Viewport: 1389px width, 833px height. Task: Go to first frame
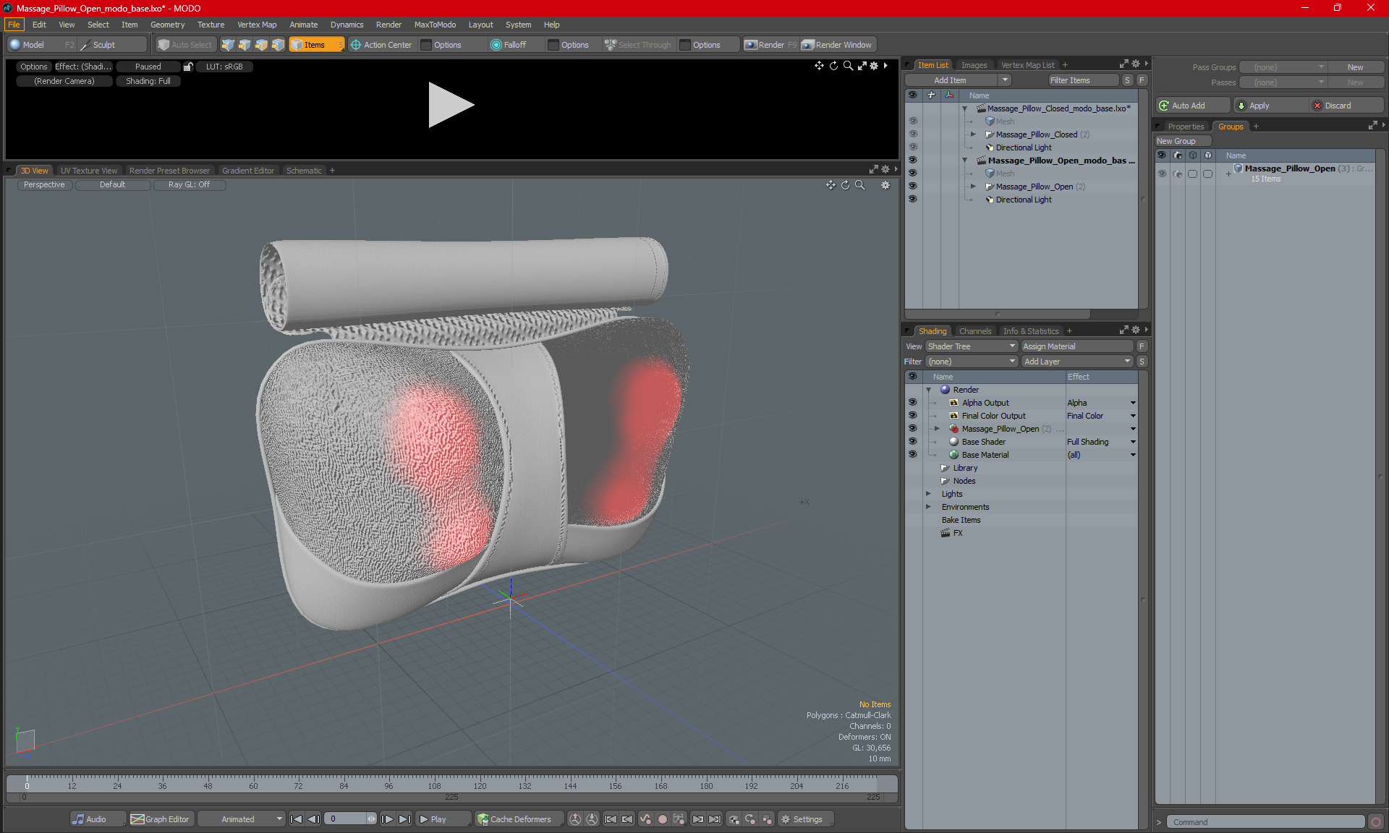(x=296, y=819)
